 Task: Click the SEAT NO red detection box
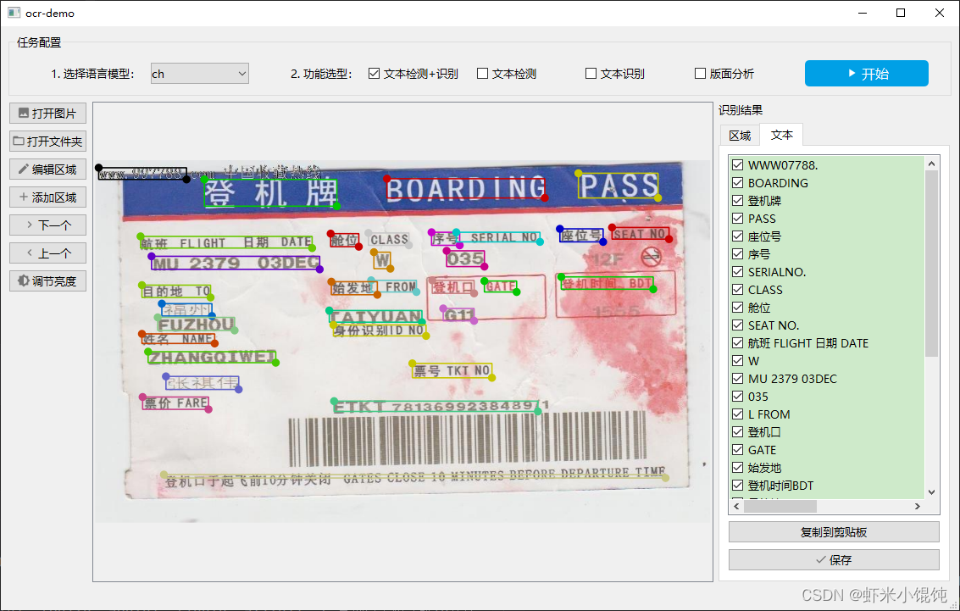641,234
